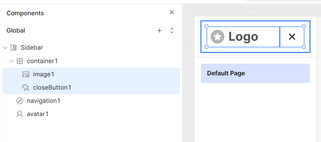This screenshot has height=142, width=321.
Task: Click the star logo icon on canvas
Action: coord(217,37)
